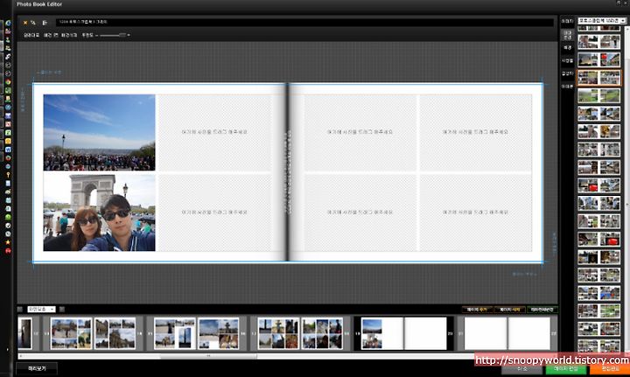Select the layout thumbnail with the red item lower down

pyautogui.click(x=598, y=240)
